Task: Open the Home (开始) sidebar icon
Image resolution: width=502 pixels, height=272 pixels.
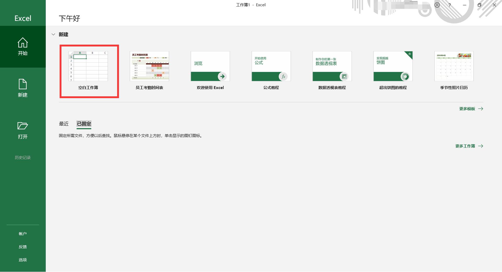Action: pyautogui.click(x=23, y=43)
